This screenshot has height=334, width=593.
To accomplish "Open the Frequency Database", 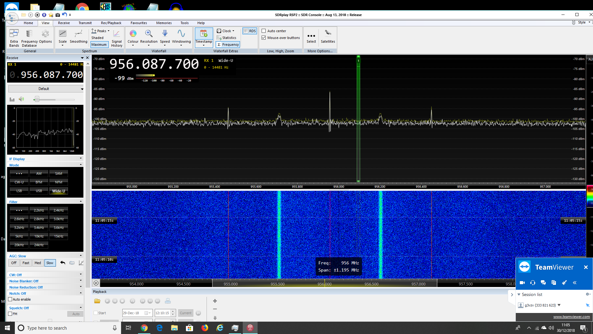I will pos(29,38).
